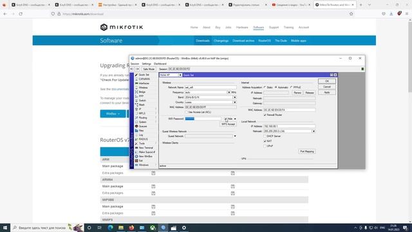Bookmark this page with the star icon

(x=351, y=14)
